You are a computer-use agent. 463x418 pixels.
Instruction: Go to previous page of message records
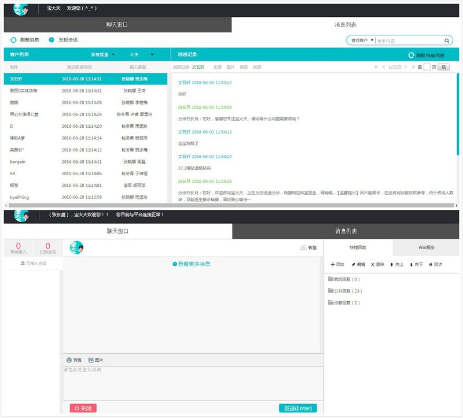384,67
